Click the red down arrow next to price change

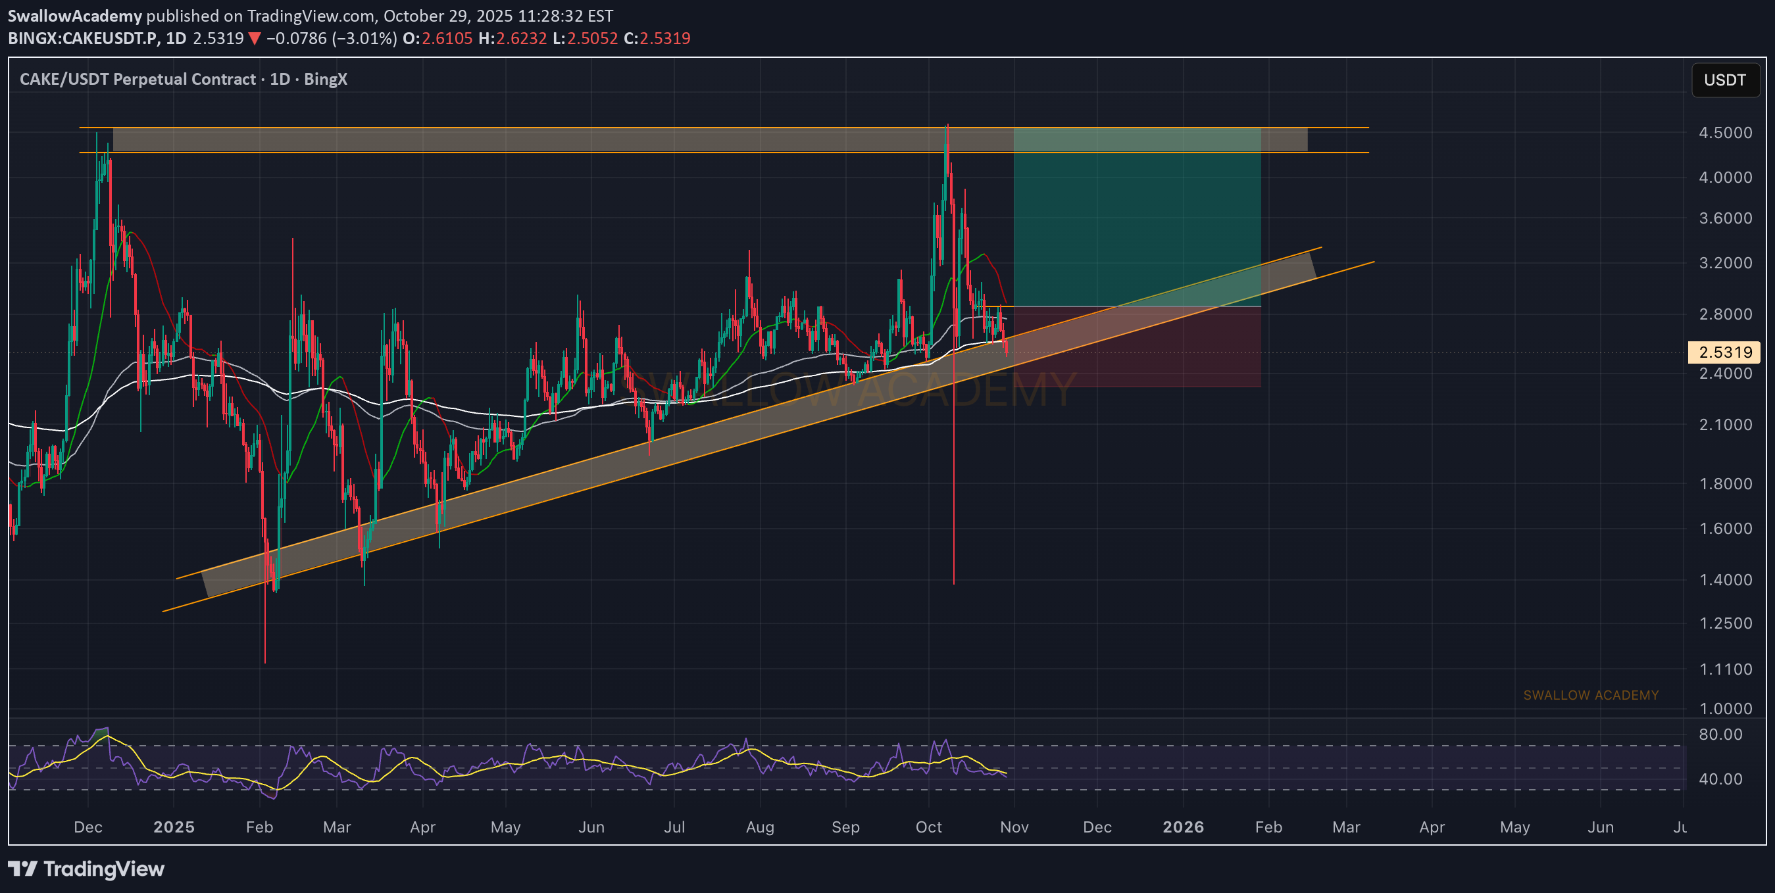coord(254,39)
